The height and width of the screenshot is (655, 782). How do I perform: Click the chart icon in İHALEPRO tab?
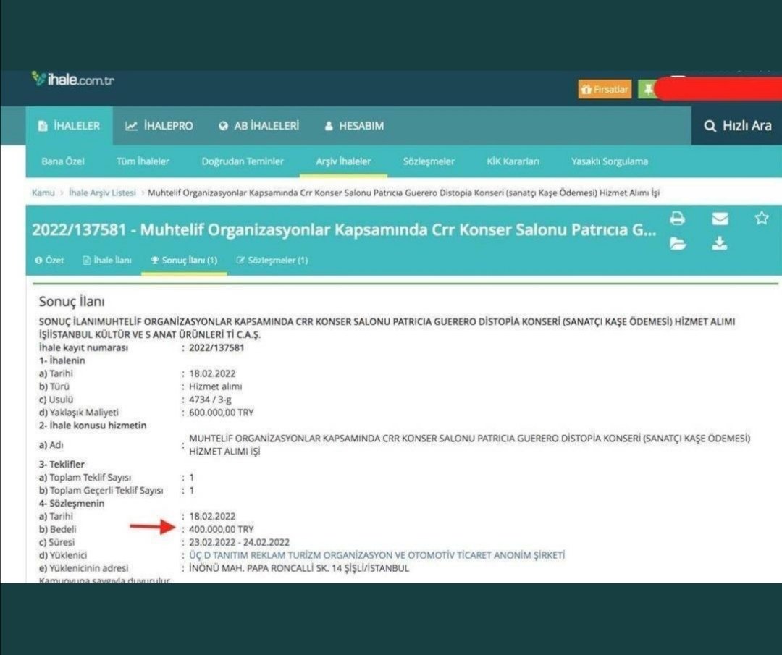tap(131, 126)
